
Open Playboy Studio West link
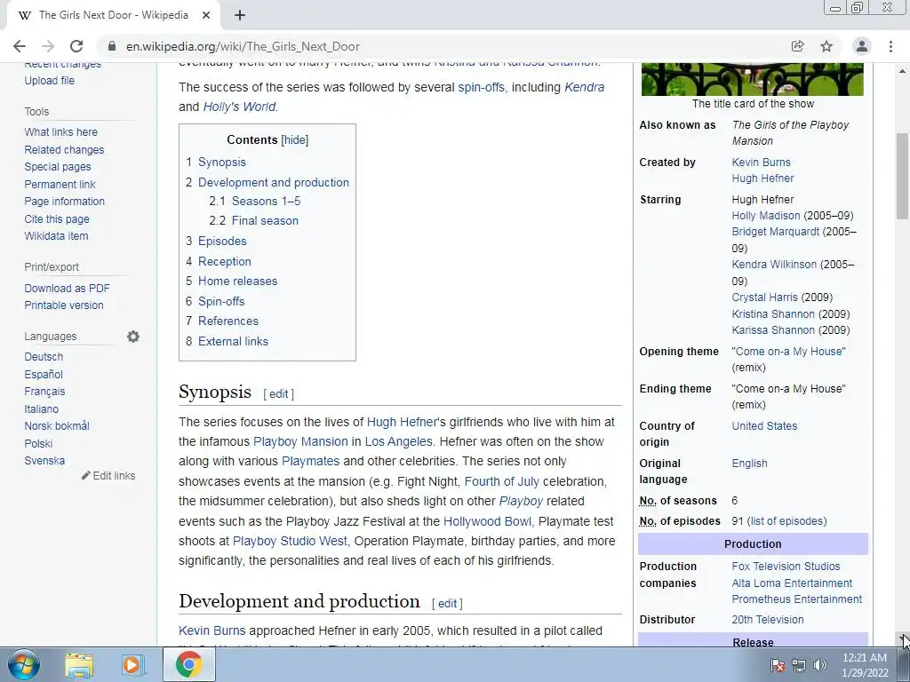click(290, 541)
